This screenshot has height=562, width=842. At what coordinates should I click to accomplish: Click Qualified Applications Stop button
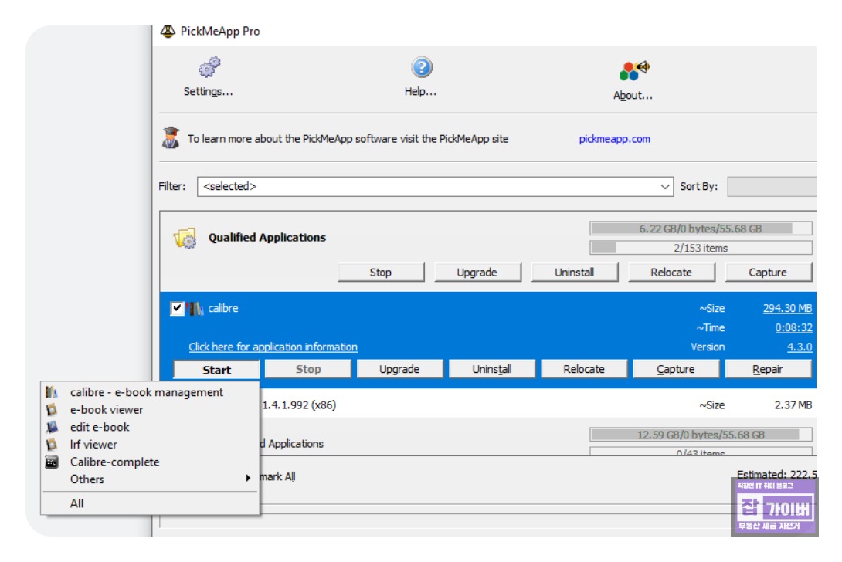click(381, 273)
